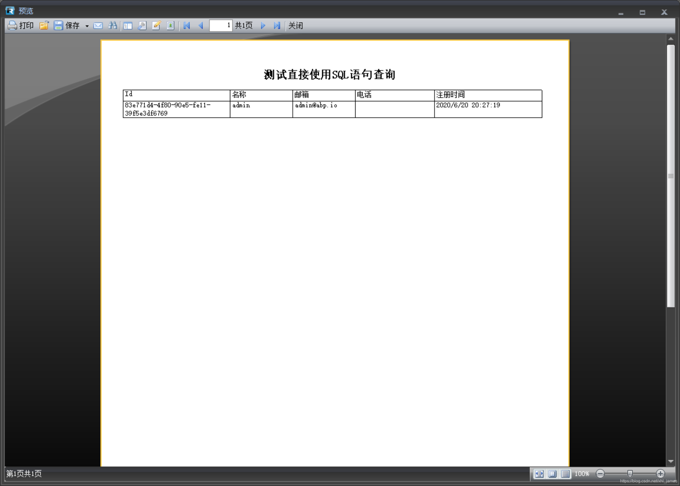Click the pencil edit icon
Image resolution: width=680 pixels, height=486 pixels.
click(x=156, y=26)
